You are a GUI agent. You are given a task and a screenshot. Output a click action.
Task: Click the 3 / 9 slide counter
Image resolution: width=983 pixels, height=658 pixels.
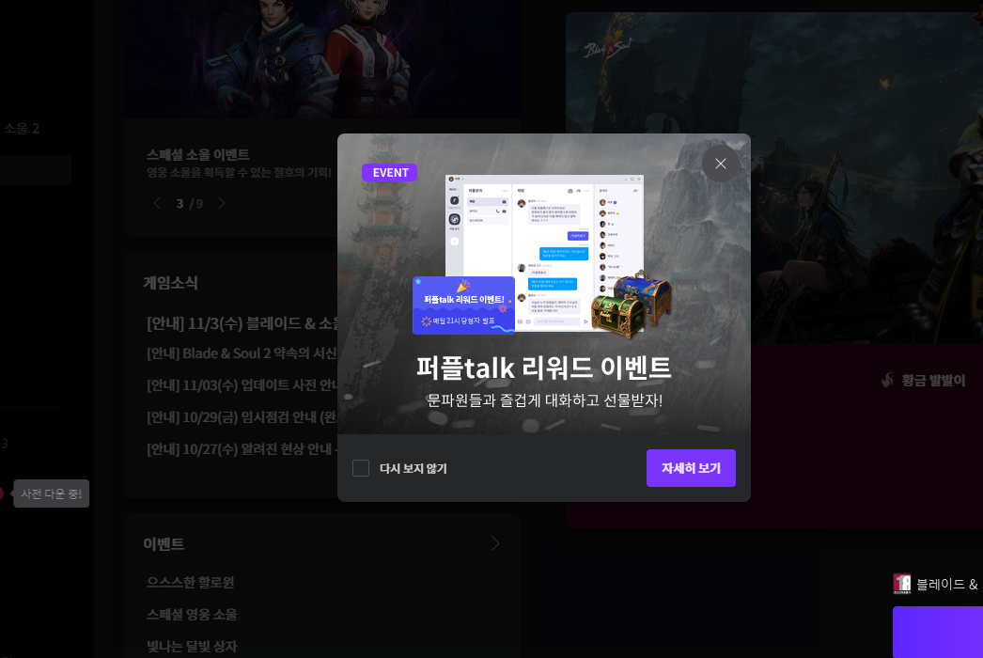(x=189, y=203)
